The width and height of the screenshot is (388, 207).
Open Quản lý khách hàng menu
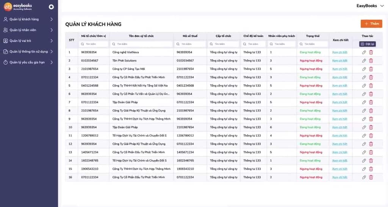point(24,19)
